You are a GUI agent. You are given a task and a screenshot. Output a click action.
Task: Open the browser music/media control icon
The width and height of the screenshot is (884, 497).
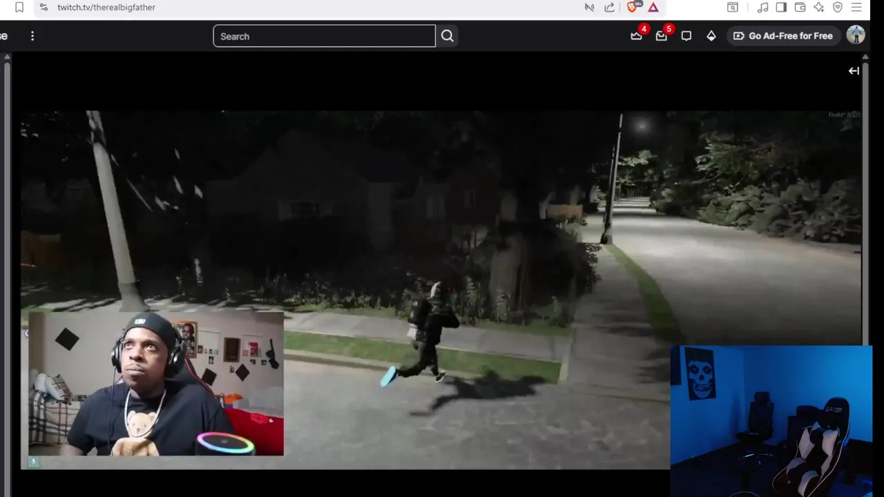(762, 7)
